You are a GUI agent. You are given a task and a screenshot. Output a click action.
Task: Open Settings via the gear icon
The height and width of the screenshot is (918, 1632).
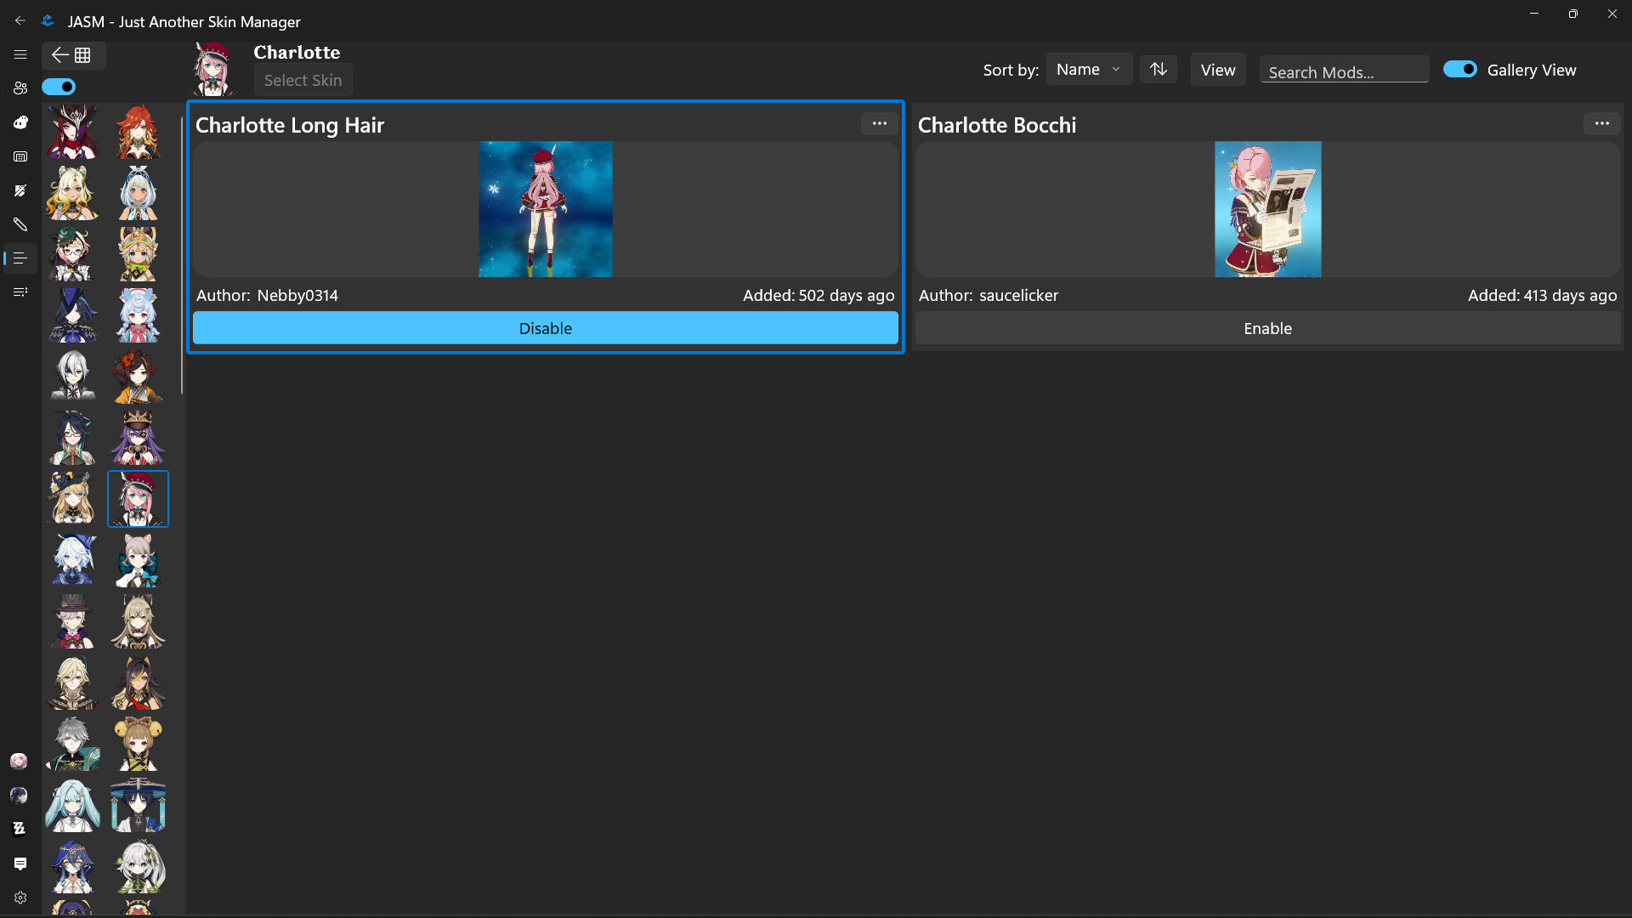click(20, 898)
